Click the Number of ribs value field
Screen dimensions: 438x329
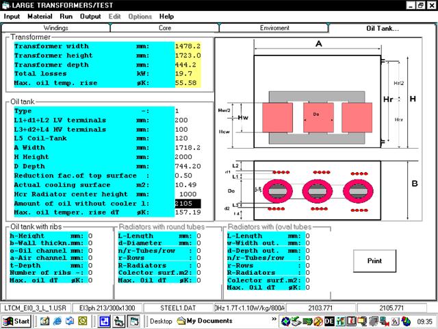[x=90, y=273]
